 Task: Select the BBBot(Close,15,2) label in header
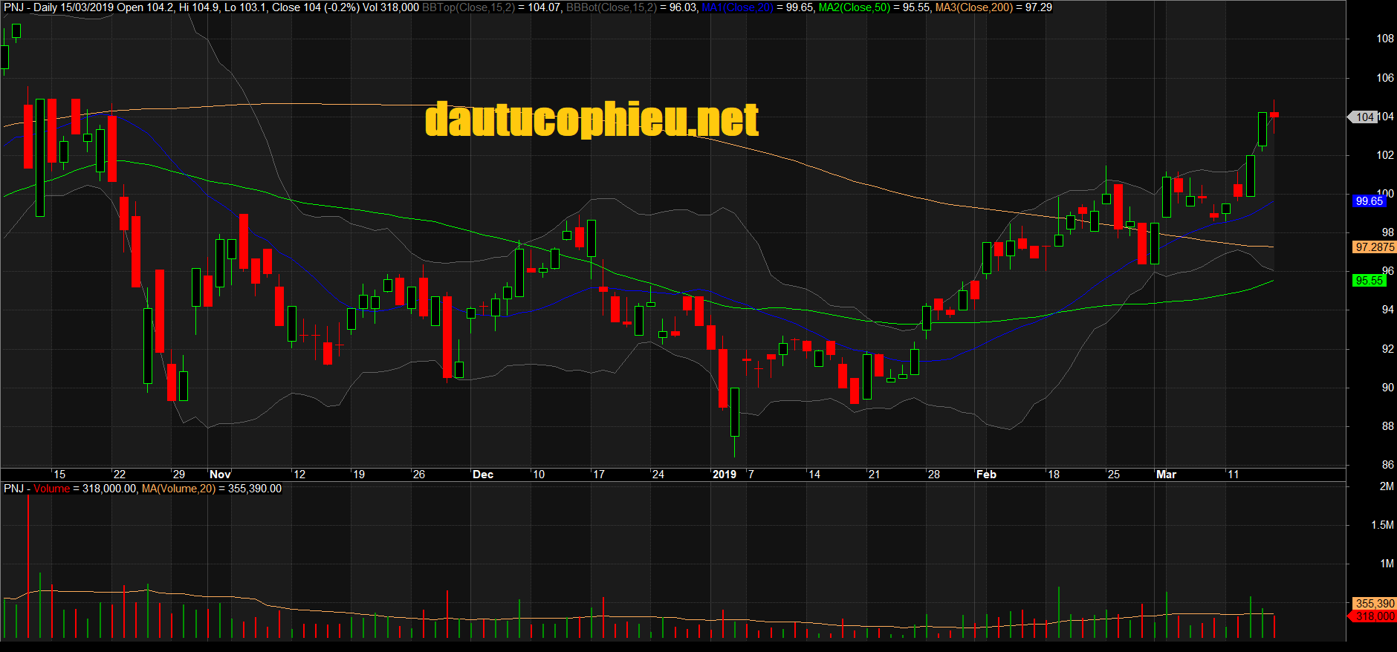[612, 7]
